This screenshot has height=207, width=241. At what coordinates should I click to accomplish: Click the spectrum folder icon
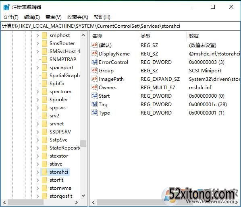pyautogui.click(x=45, y=92)
